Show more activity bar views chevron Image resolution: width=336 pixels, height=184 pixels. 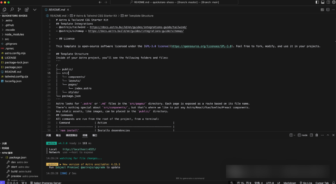(35, 9)
